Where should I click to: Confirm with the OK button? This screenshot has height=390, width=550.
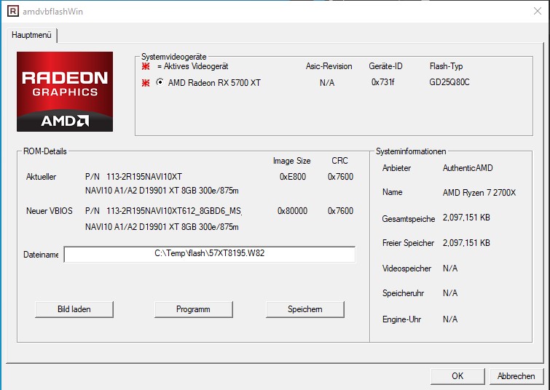pos(457,376)
